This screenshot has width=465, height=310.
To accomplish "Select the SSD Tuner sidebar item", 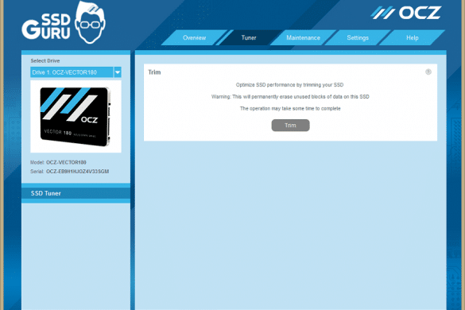I will [x=76, y=193].
